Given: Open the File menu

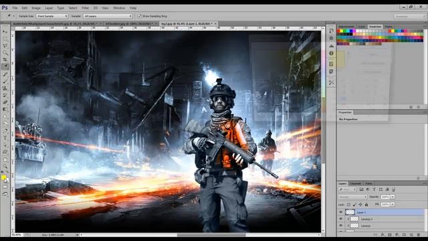Looking at the screenshot, I should click(15, 8).
